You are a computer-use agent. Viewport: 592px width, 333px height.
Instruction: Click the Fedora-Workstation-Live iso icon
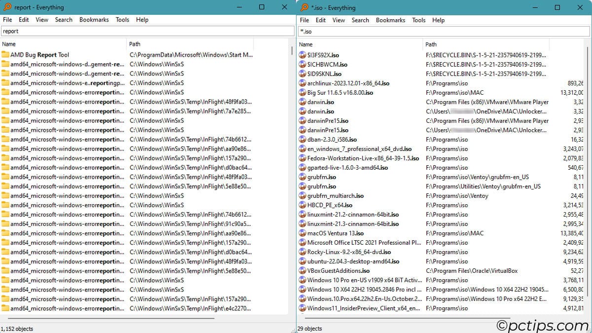302,158
